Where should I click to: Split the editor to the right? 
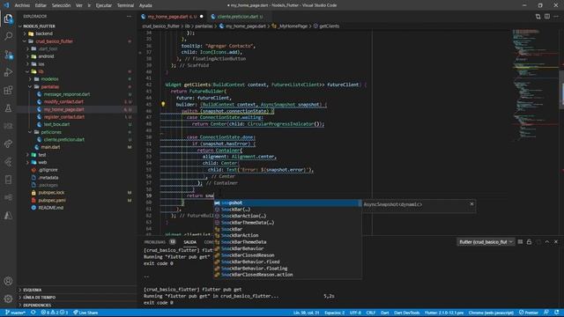tap(547, 17)
